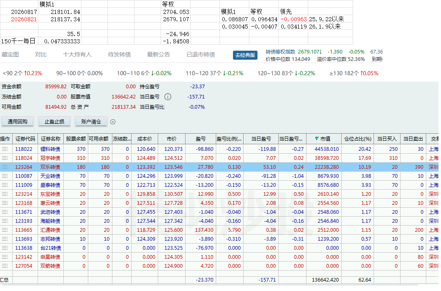This screenshot has width=441, height=291.
Task: Sort by 盈亏 column header
Action: tap(201, 139)
